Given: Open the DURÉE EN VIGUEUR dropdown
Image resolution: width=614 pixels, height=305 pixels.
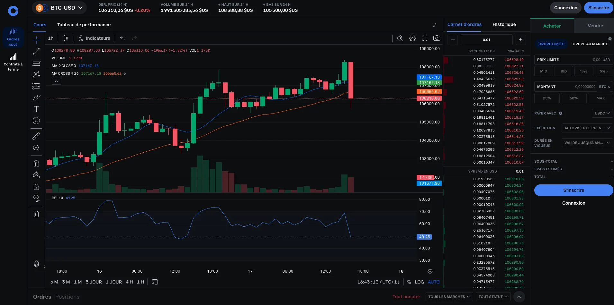Looking at the screenshot, I should pyautogui.click(x=587, y=143).
